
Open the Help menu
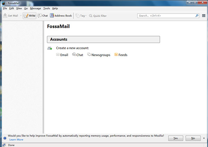[x=55, y=8]
